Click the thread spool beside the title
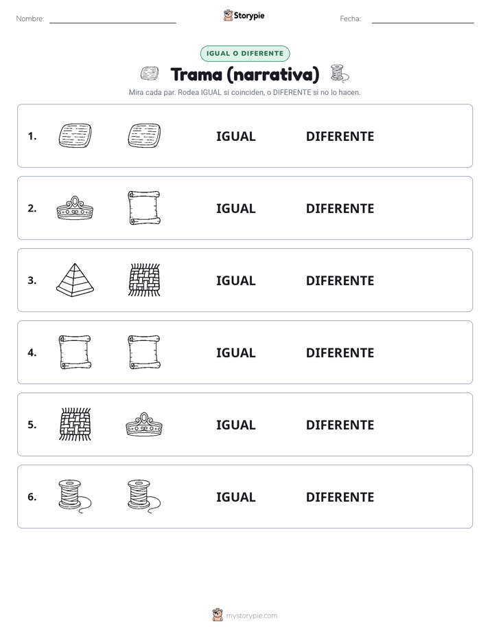This screenshot has height=635, width=490. pos(340,74)
